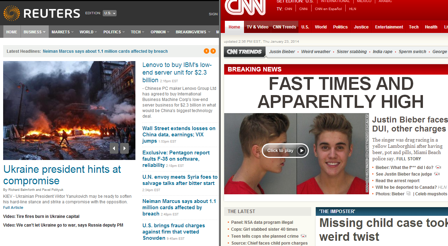The width and height of the screenshot is (448, 246).
Task: Play the Justin Bieber mugshot video
Action: point(285,151)
